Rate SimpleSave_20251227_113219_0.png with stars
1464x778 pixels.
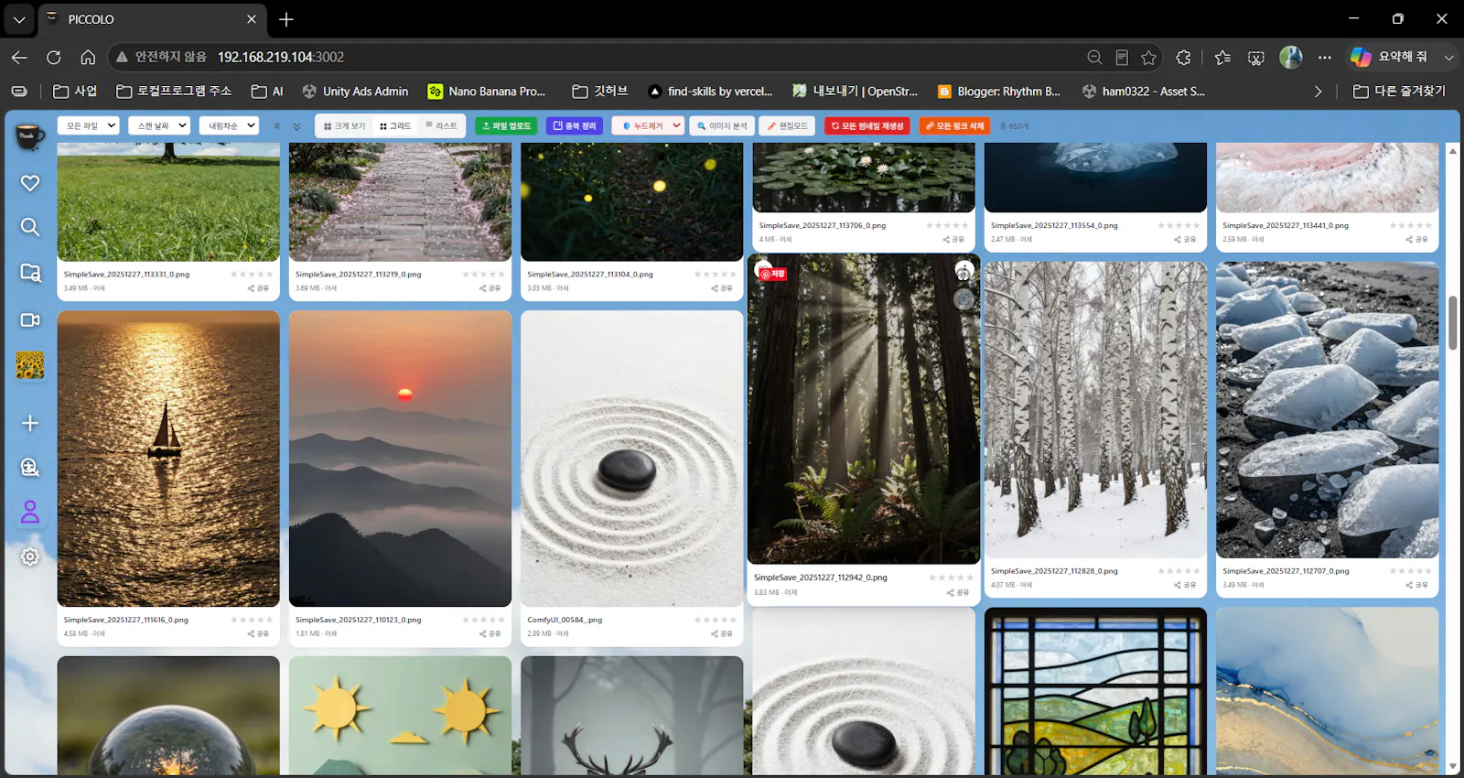pos(483,275)
